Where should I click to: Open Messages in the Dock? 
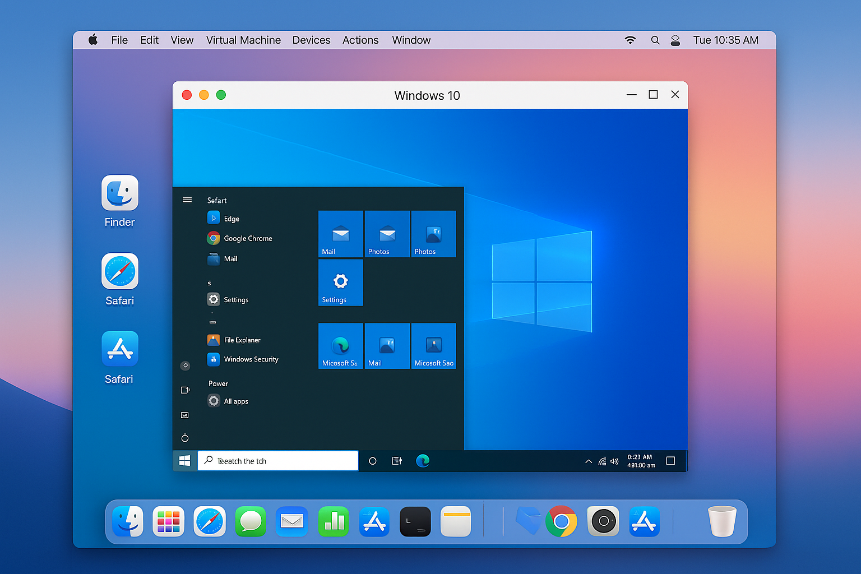251,521
